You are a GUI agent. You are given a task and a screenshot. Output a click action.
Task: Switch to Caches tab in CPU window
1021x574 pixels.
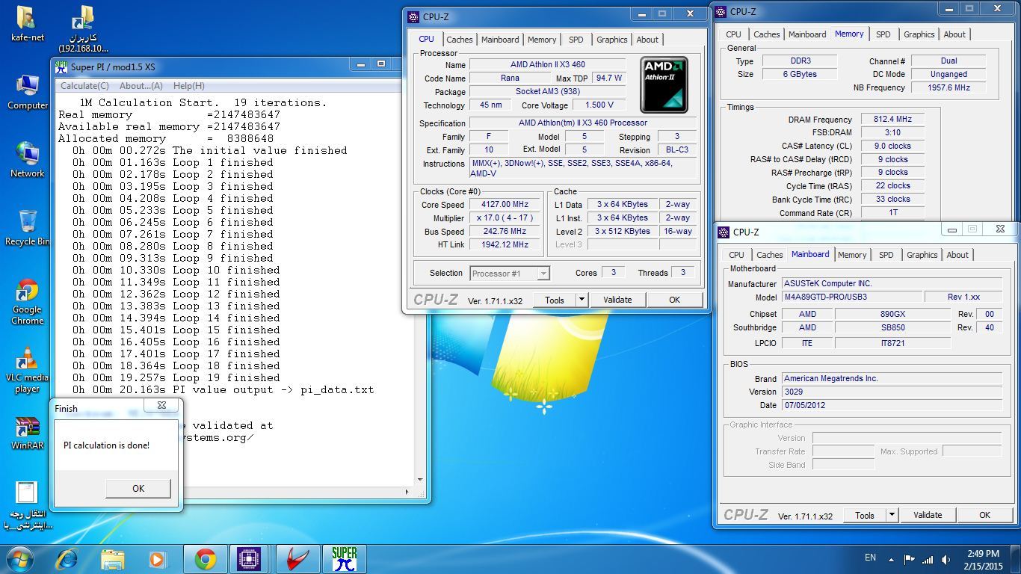tap(459, 40)
